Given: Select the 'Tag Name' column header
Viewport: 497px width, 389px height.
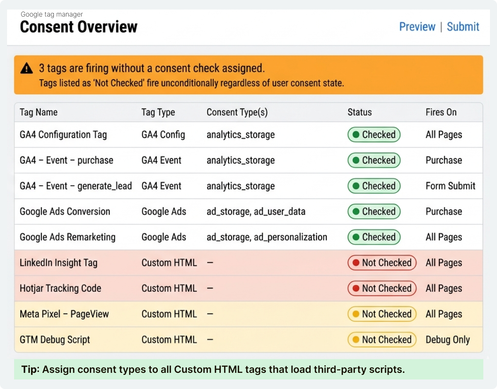Looking at the screenshot, I should (x=39, y=112).
